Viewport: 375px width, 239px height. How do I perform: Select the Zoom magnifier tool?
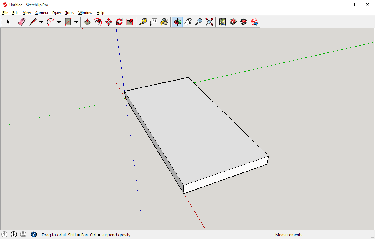[199, 22]
